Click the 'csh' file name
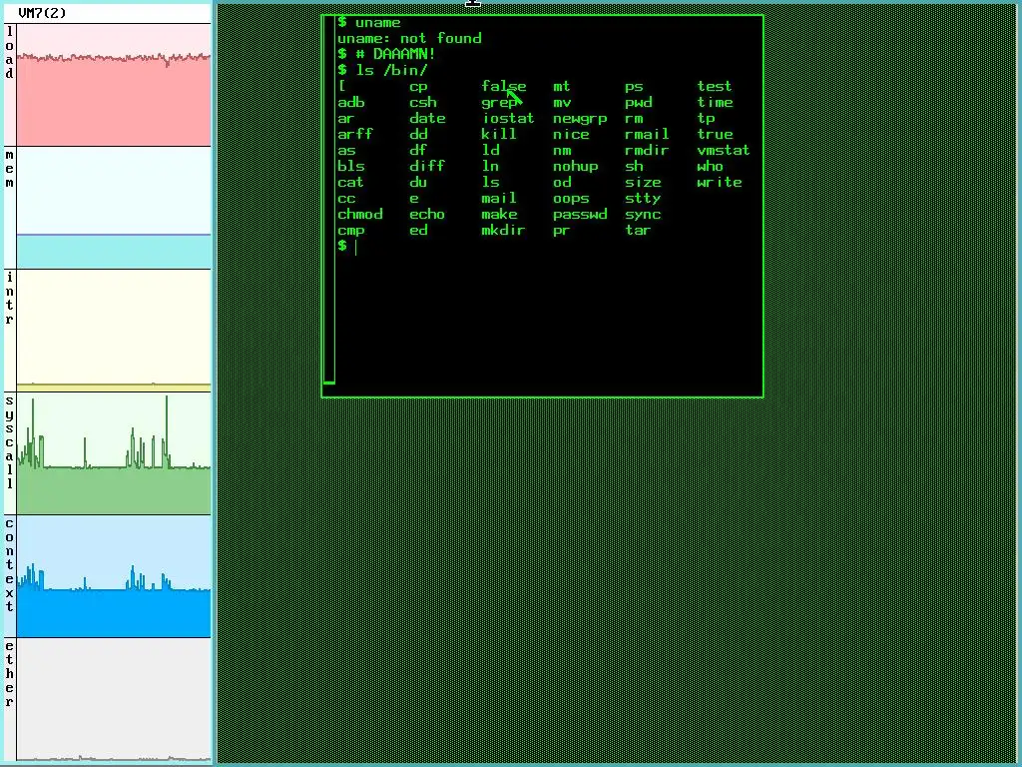 423,103
